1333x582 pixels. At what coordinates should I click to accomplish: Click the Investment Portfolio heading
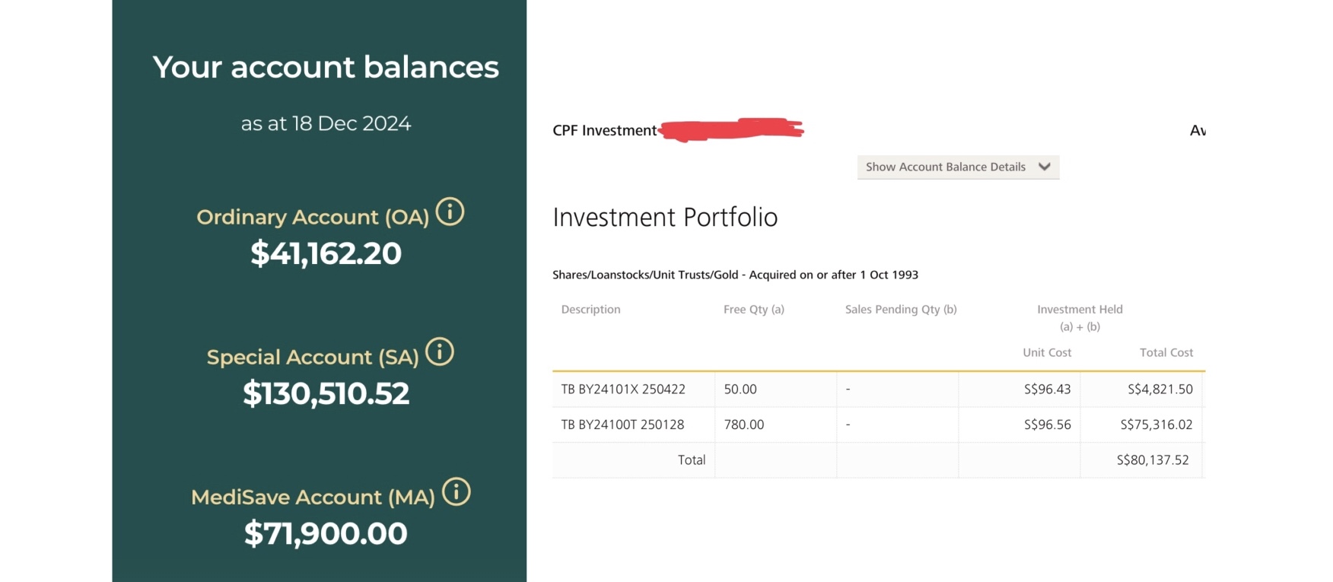(x=665, y=218)
